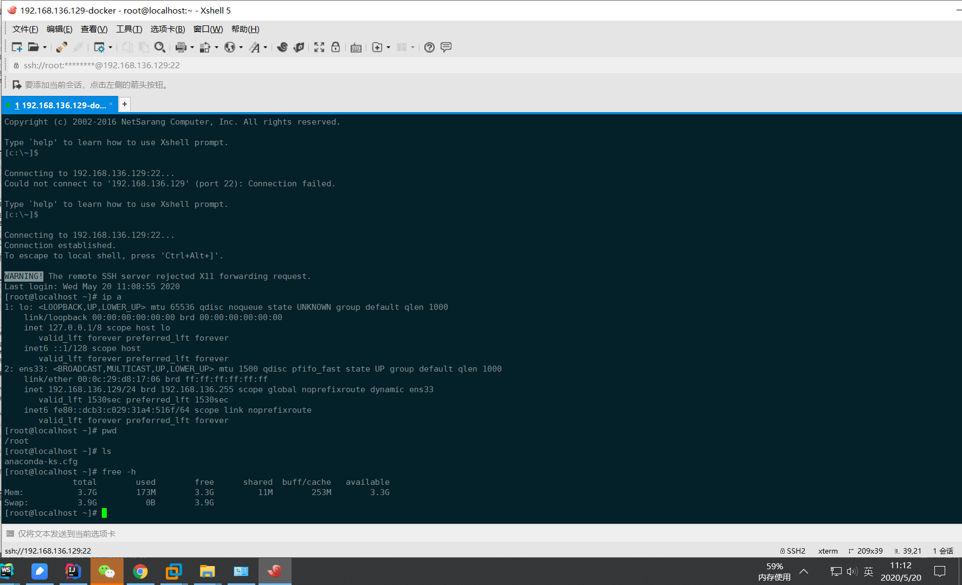Click the compose bar send-target icon

point(10,534)
